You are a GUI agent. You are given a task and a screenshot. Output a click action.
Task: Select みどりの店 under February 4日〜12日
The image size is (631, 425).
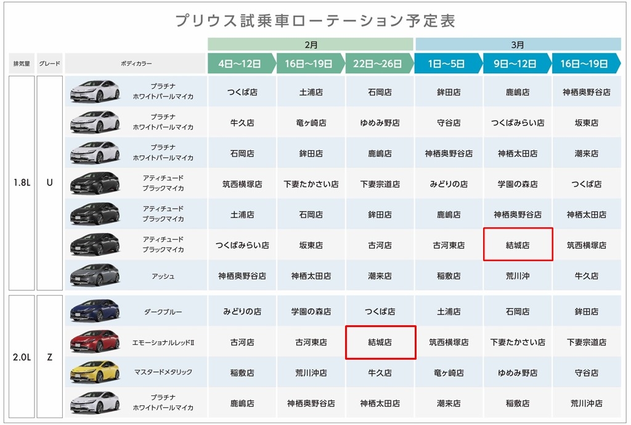coord(242,312)
